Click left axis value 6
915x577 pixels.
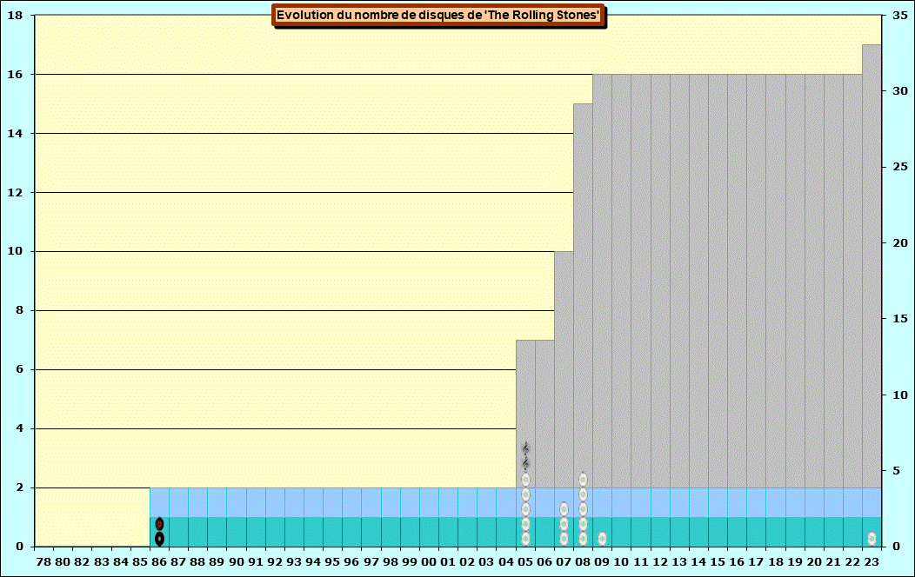20,369
